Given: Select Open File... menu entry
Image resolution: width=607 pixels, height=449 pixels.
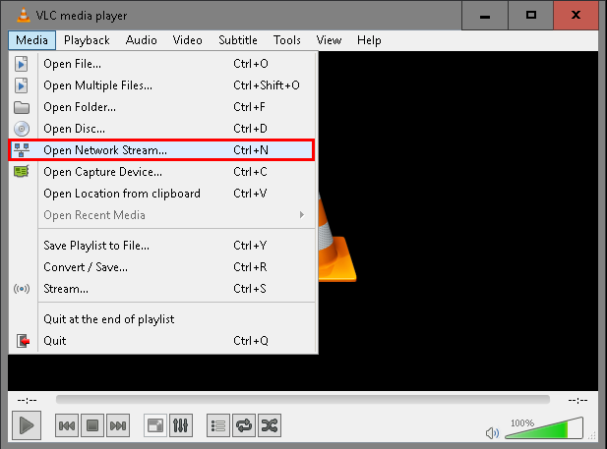Looking at the screenshot, I should coord(163,64).
